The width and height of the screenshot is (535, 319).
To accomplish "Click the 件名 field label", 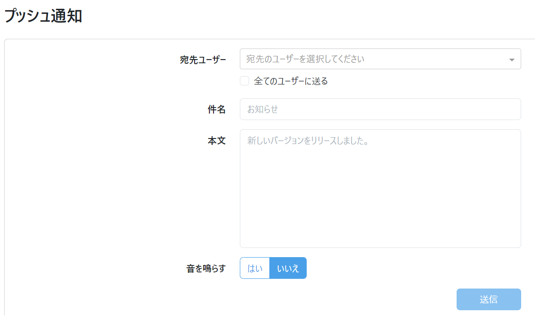I will coord(217,109).
